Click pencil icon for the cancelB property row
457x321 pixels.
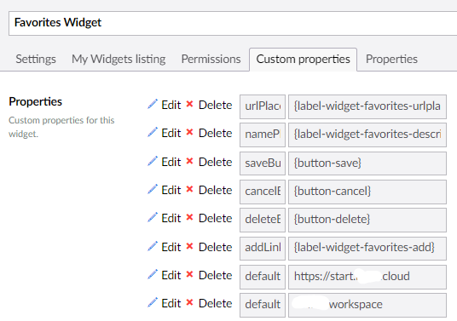click(x=153, y=189)
